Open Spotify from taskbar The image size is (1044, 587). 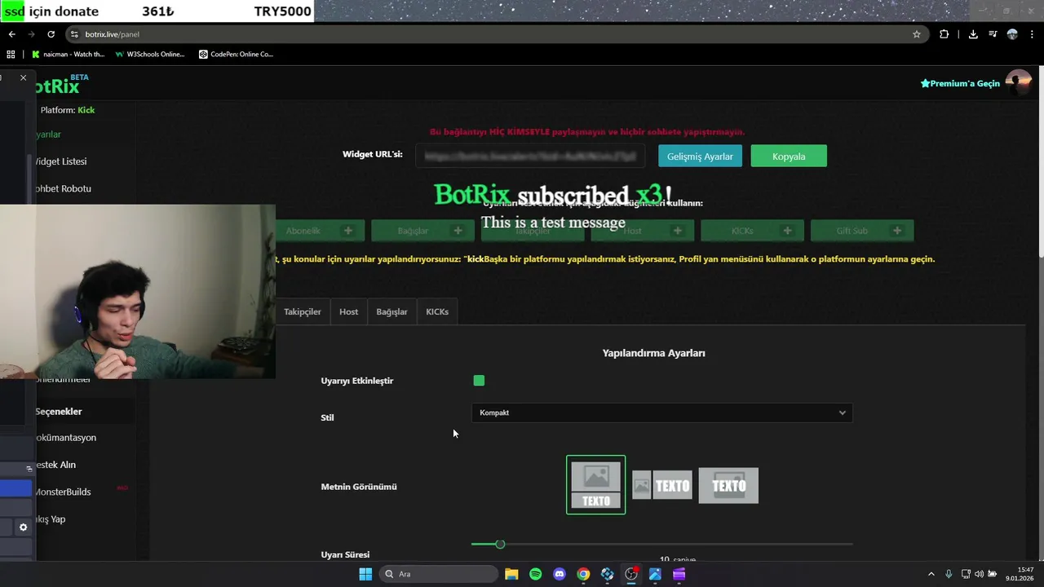(535, 574)
